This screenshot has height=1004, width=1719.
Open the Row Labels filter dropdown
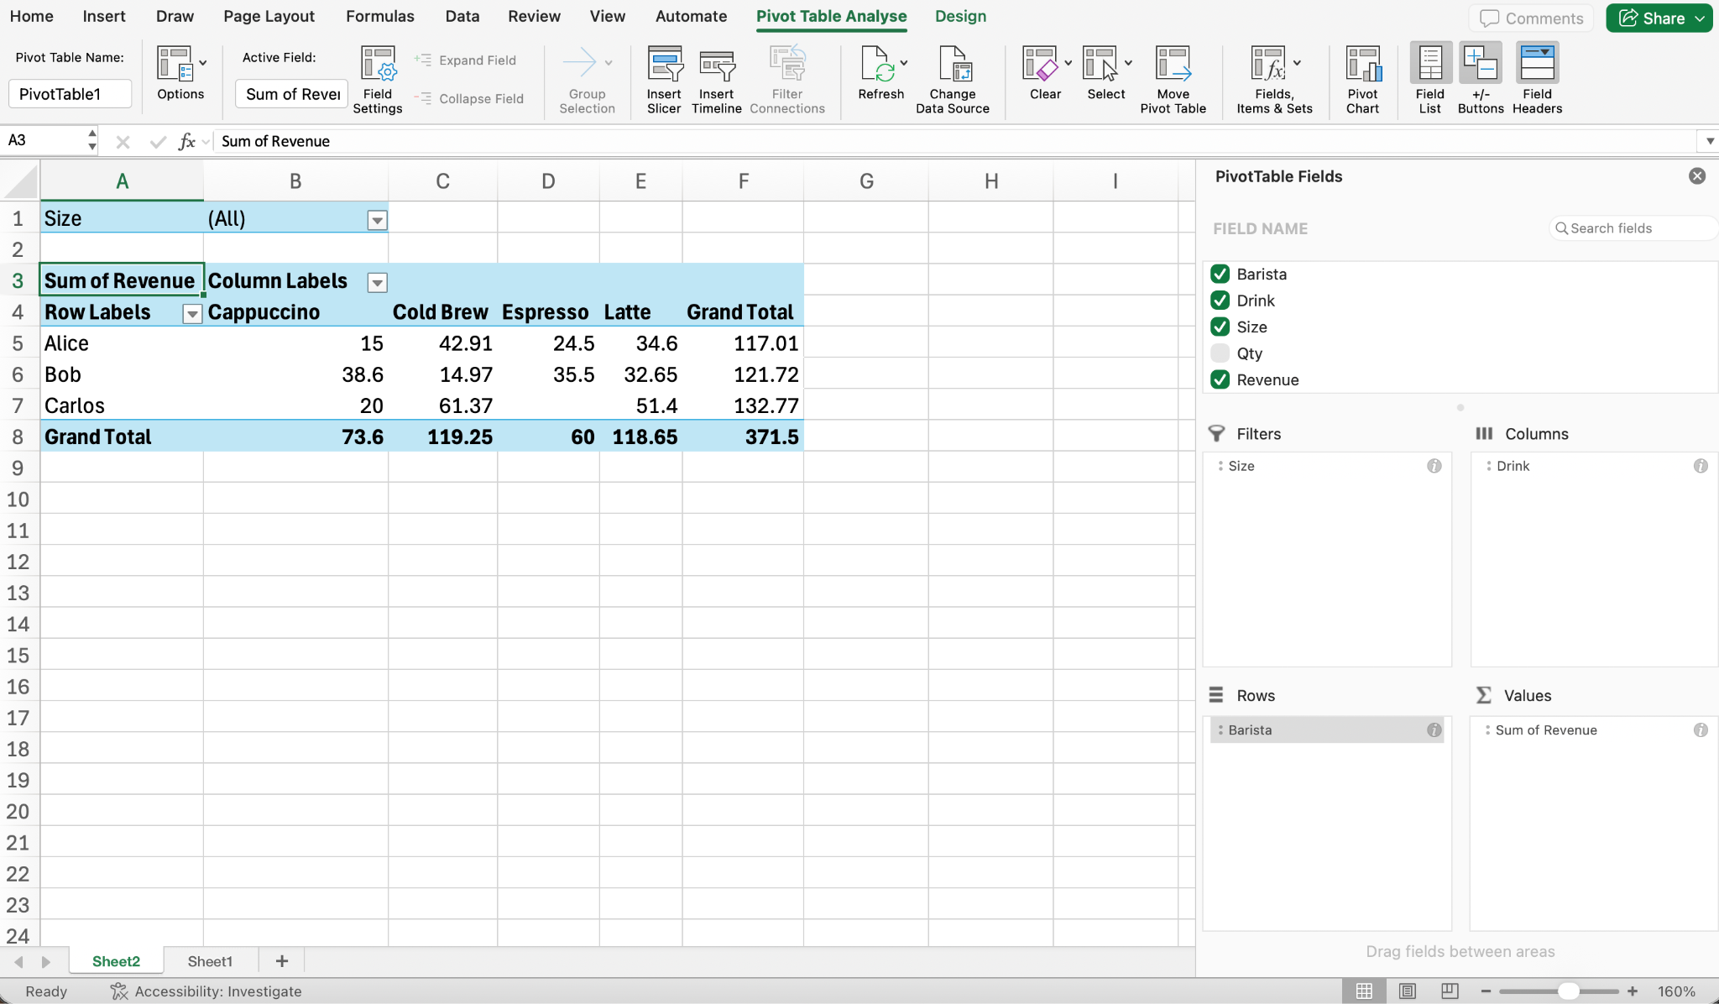(x=192, y=314)
